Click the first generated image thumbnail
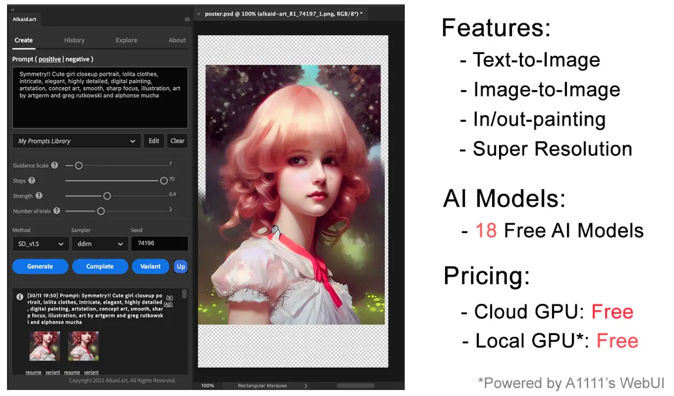This screenshot has width=674, height=396. pos(45,346)
